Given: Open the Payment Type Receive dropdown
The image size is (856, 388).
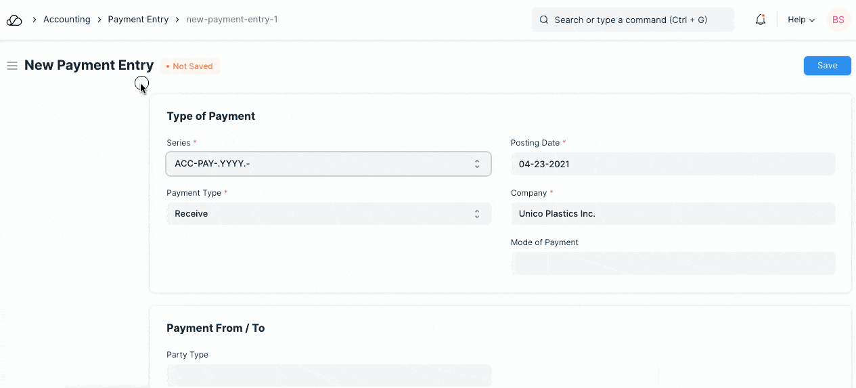Looking at the screenshot, I should click(318, 214).
